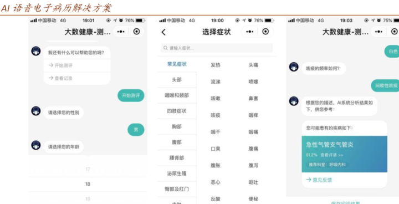This screenshot has height=204, width=399.
Task: Tap bot avatar beside 我还有什么可以帮助您的吗
Action: pyautogui.click(x=36, y=51)
